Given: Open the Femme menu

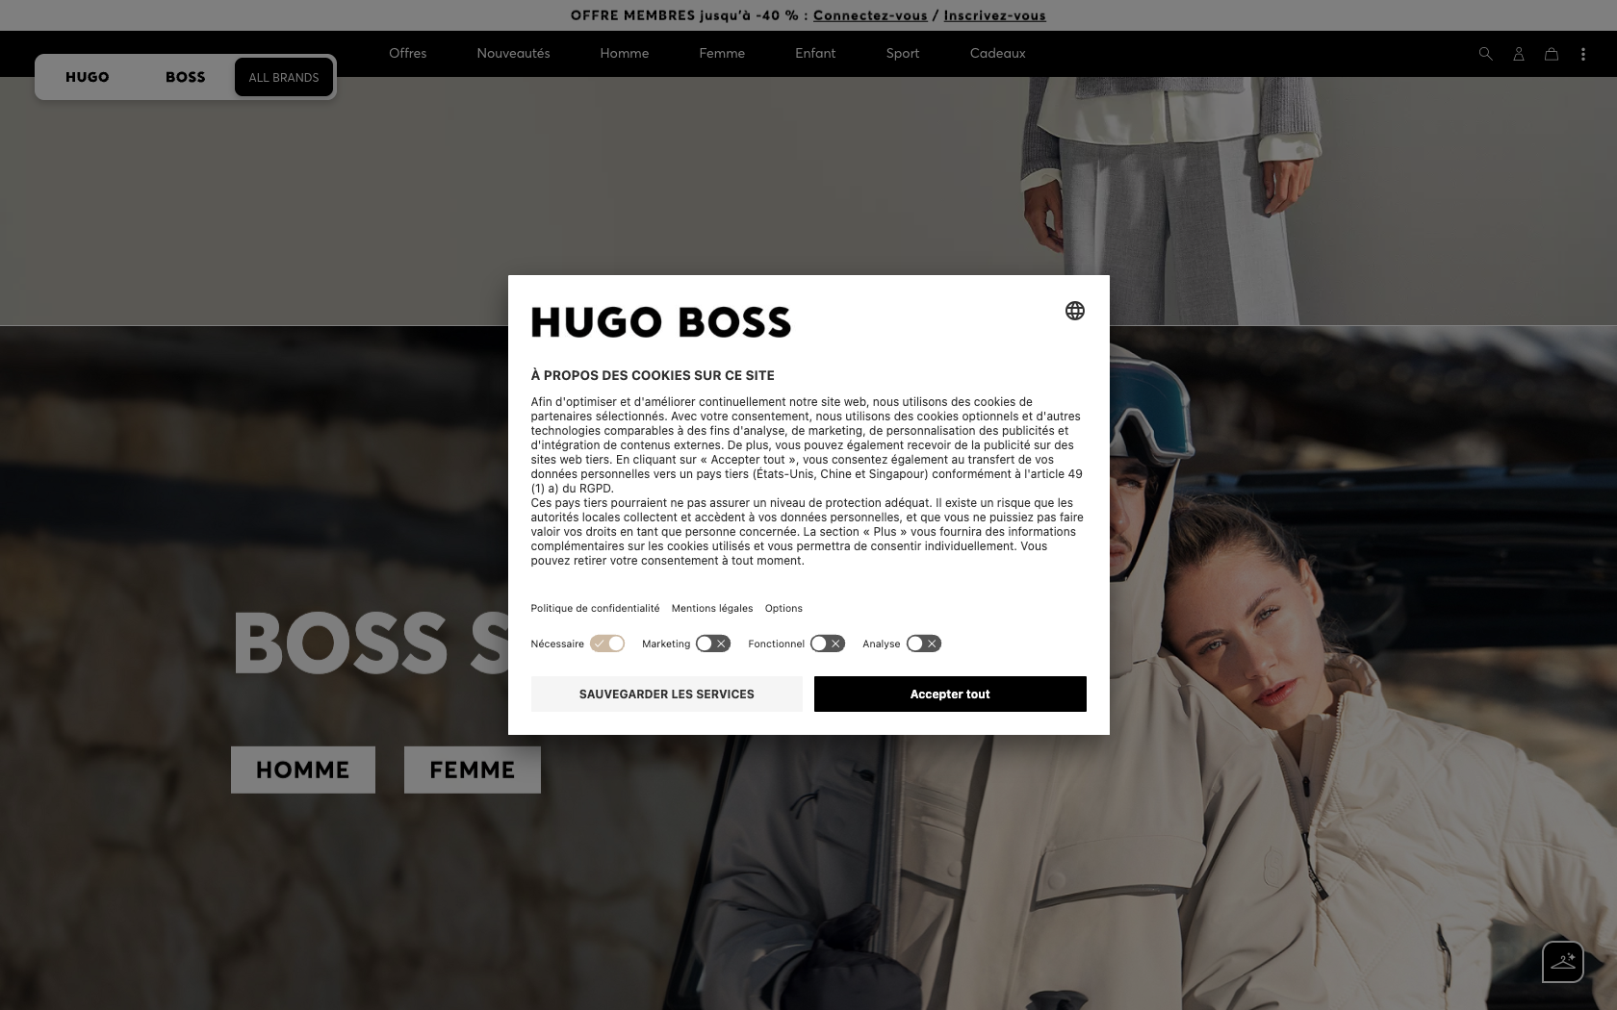Looking at the screenshot, I should [x=721, y=53].
